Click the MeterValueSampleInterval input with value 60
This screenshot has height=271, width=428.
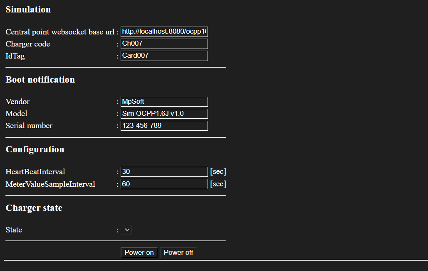pyautogui.click(x=164, y=184)
